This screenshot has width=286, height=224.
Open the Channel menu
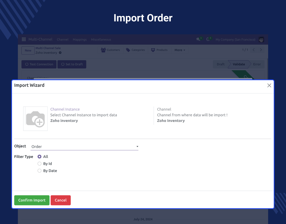pyautogui.click(x=63, y=39)
